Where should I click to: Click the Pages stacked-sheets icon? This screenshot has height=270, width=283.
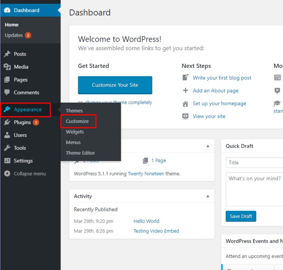(7, 80)
